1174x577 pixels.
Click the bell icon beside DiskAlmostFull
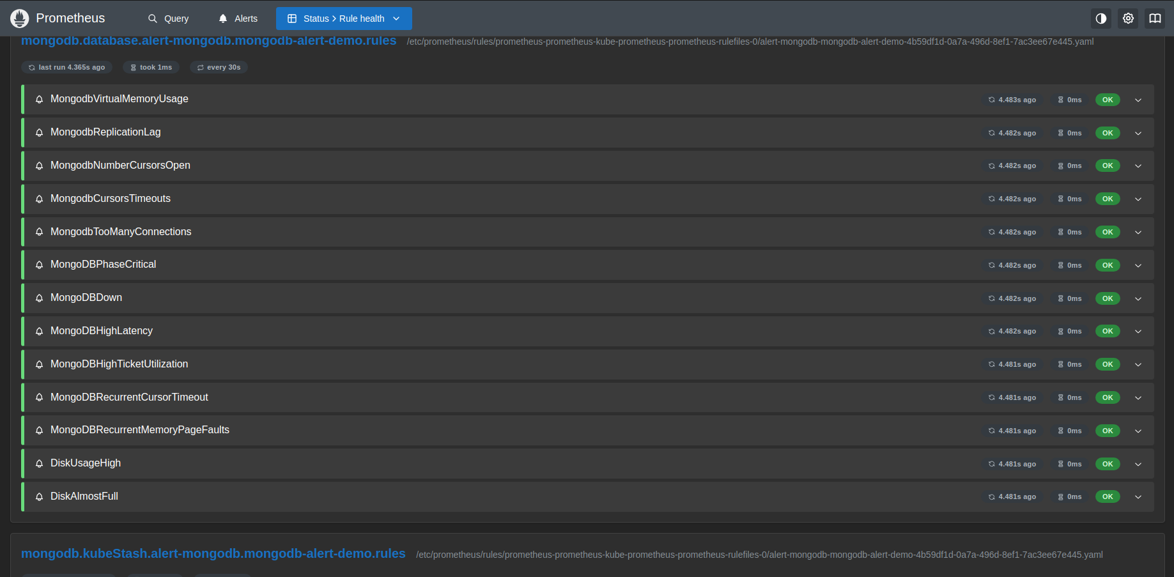pyautogui.click(x=39, y=496)
